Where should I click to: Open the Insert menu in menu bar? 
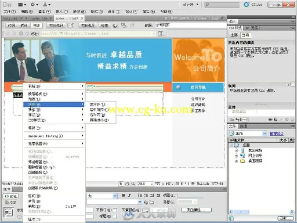click(x=62, y=12)
